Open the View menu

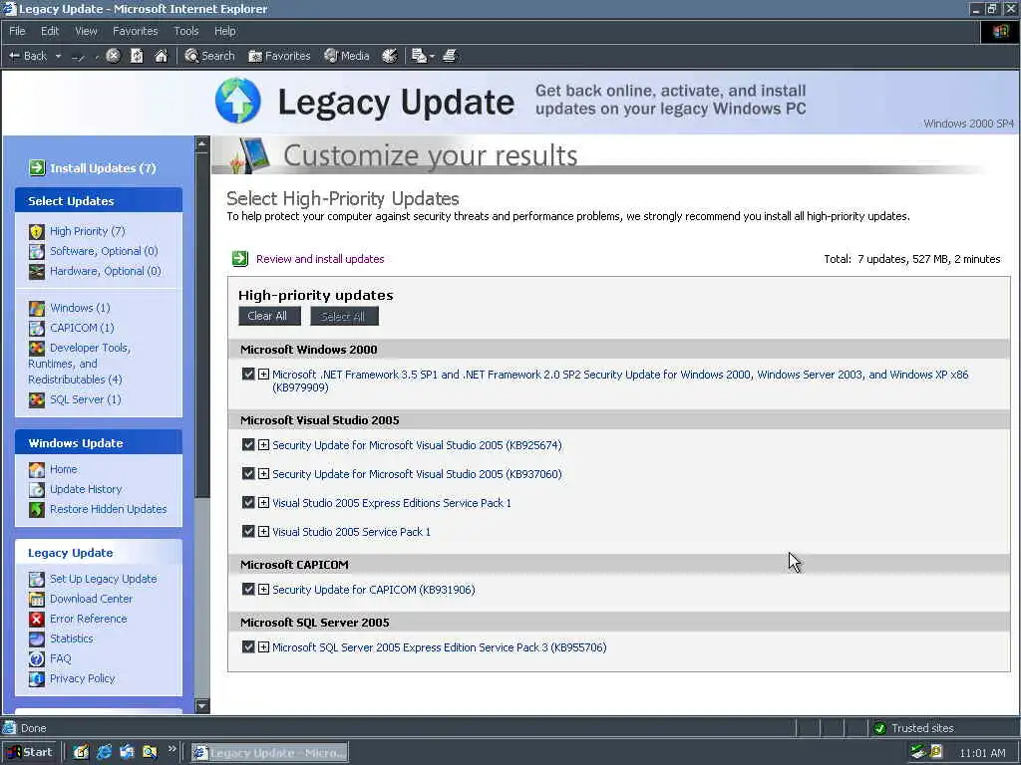pos(86,31)
